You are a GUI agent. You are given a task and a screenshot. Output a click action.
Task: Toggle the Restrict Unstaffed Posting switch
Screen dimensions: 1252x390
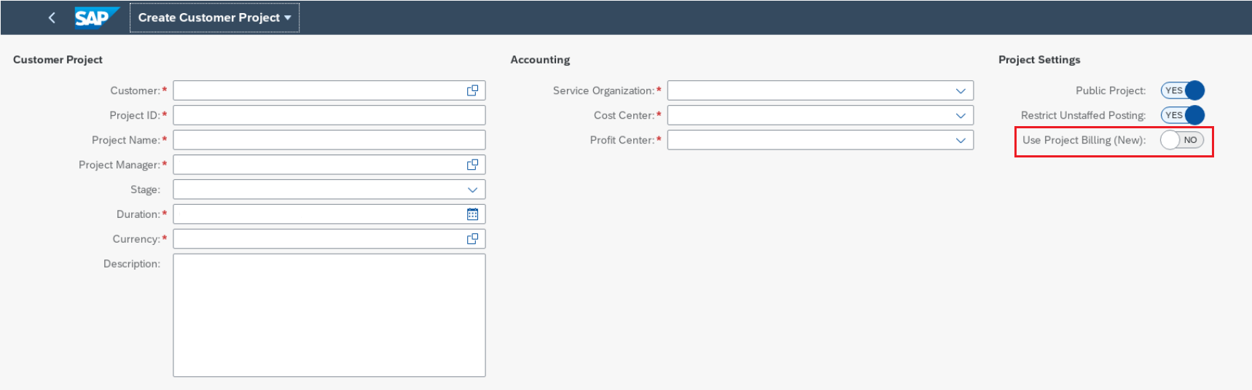point(1182,115)
